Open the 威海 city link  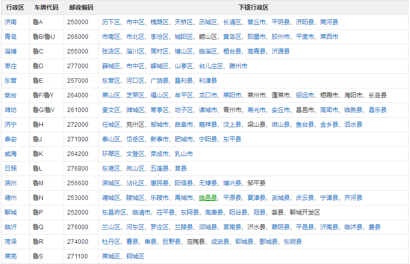tap(11, 154)
